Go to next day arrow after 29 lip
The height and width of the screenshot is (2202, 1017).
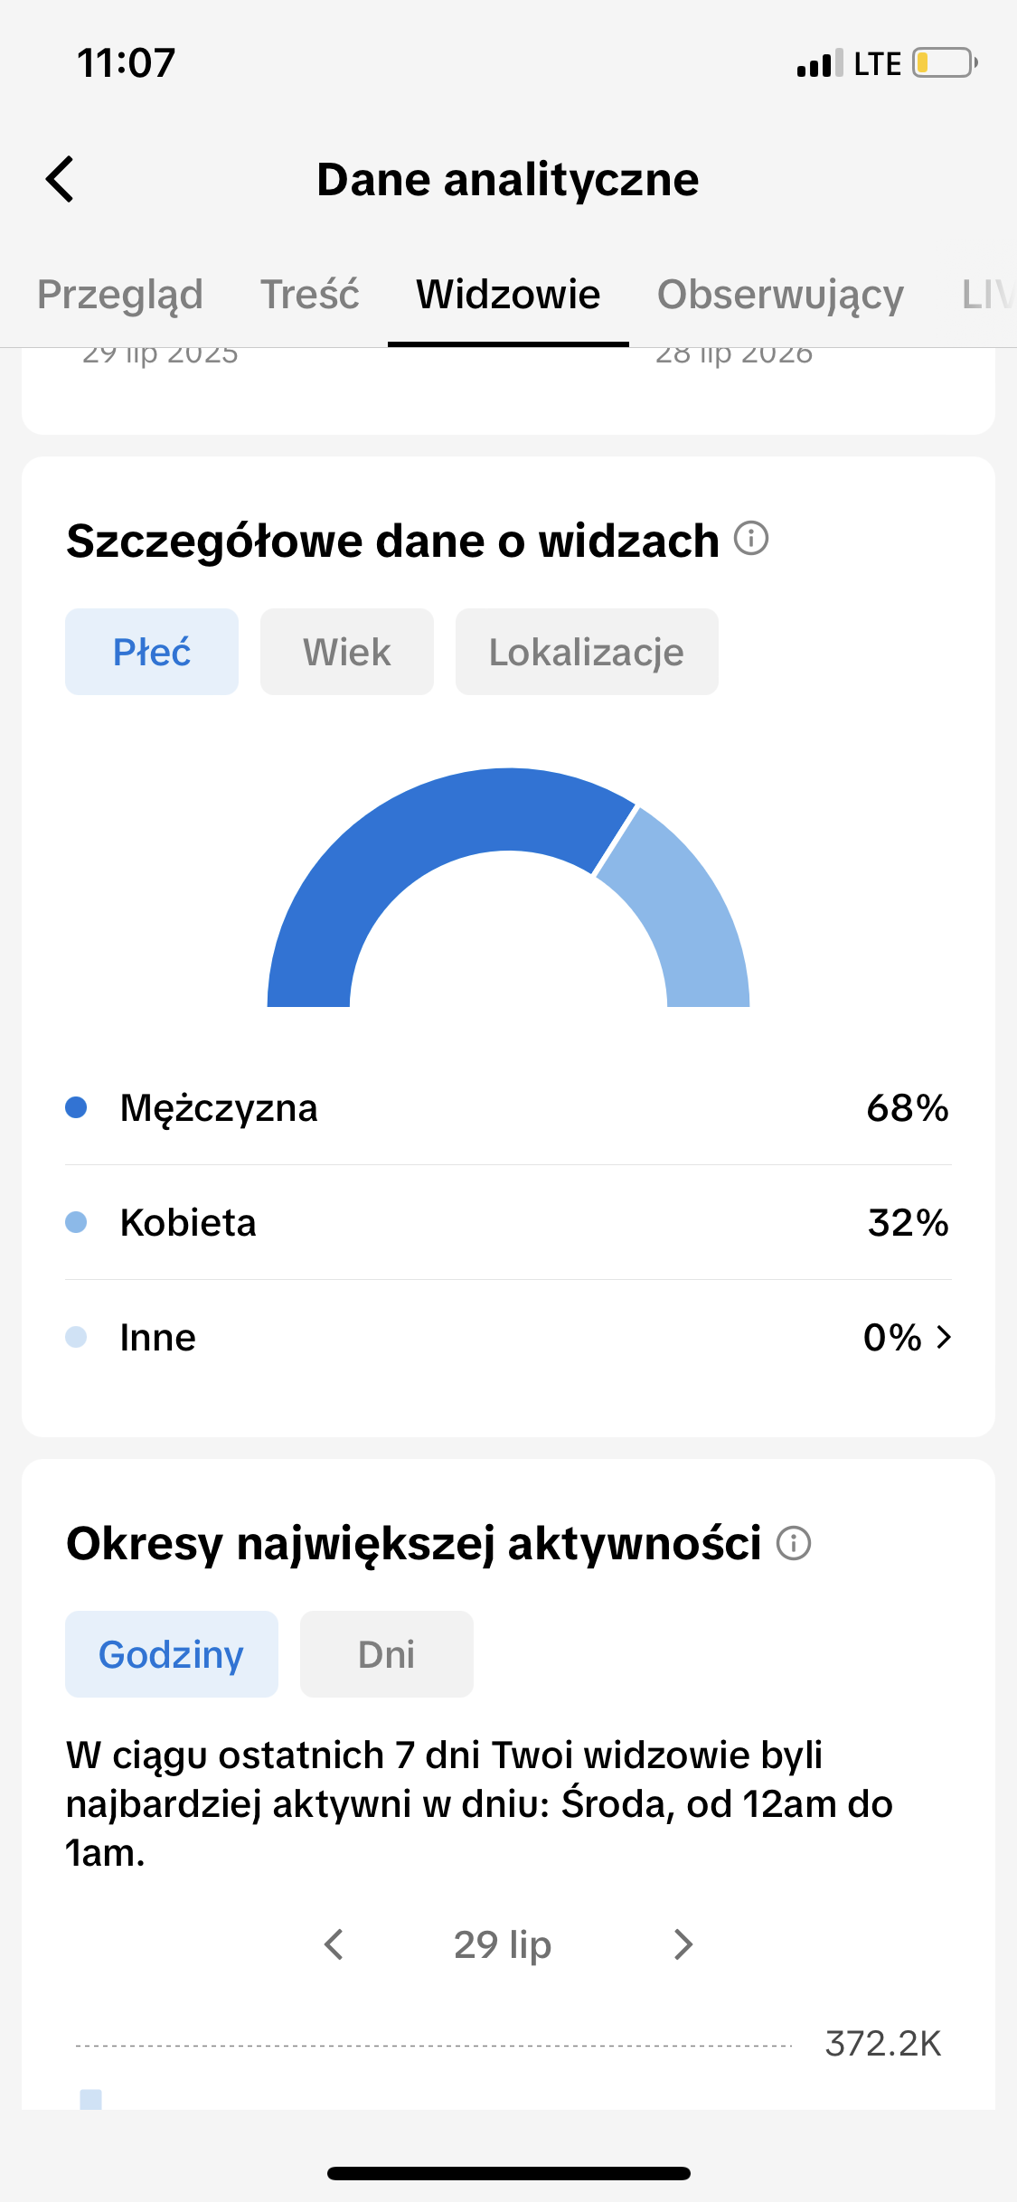tap(683, 1944)
